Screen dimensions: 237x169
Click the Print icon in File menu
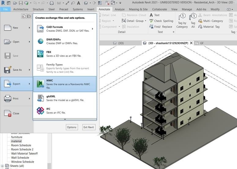click(8, 98)
